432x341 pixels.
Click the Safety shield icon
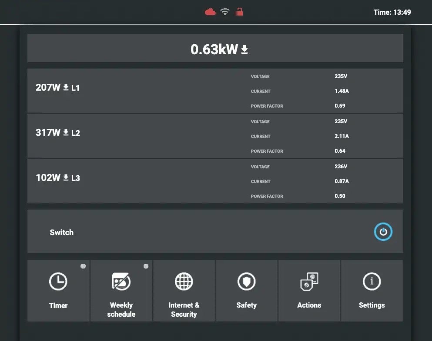246,281
